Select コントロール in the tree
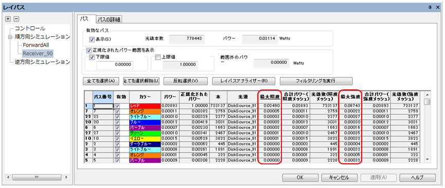 (x=30, y=29)
